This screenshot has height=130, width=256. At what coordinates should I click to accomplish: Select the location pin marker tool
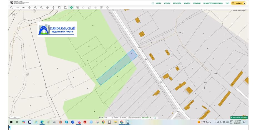pyautogui.click(x=53, y=7)
